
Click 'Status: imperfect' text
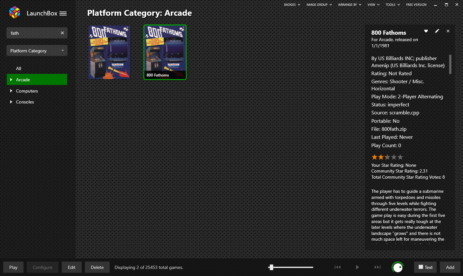[x=390, y=104]
